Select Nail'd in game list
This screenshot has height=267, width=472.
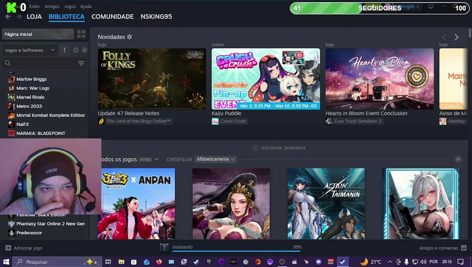[22, 124]
